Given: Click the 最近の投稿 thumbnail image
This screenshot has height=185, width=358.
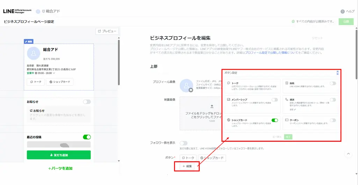Looking at the screenshot, I should [59, 145].
